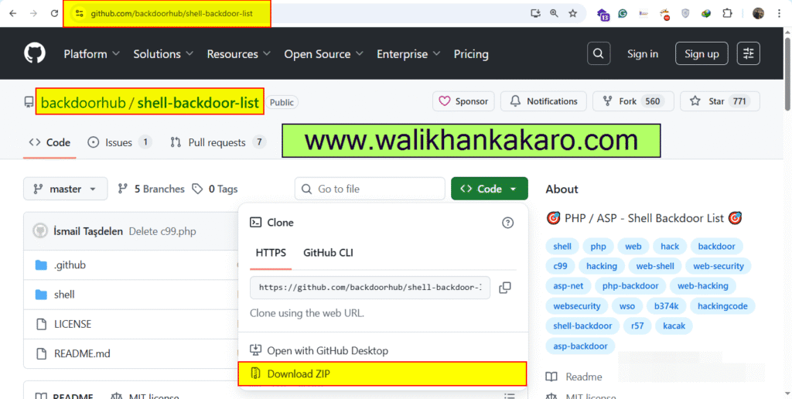Screen dimensions: 792x399
Task: Open the Pull requests tab
Action: tap(217, 142)
